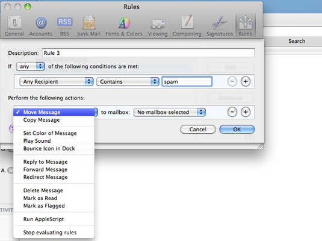Open the Contains operator dropdown

pyautogui.click(x=128, y=81)
